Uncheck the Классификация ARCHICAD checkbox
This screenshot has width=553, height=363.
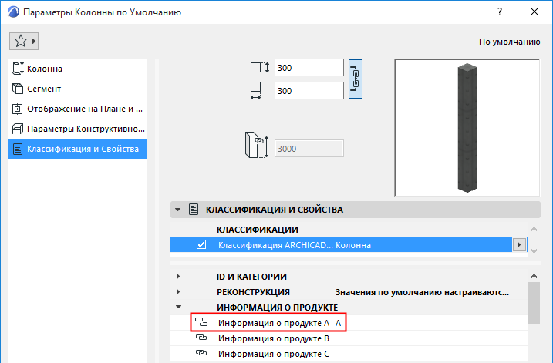point(201,244)
